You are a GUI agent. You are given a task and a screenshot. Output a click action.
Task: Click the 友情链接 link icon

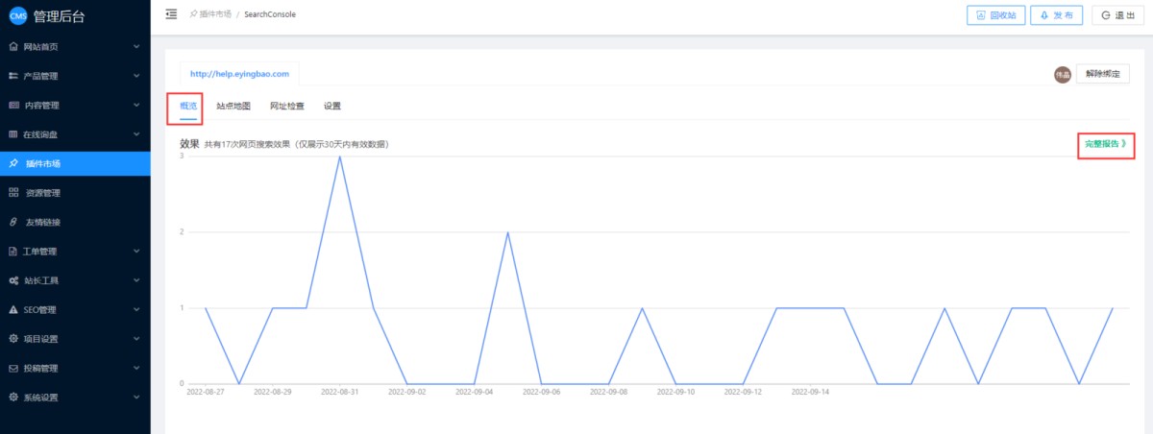coord(13,222)
